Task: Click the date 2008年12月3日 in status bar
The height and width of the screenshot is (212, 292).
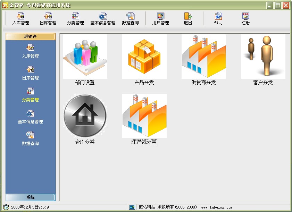Action: tap(25, 207)
